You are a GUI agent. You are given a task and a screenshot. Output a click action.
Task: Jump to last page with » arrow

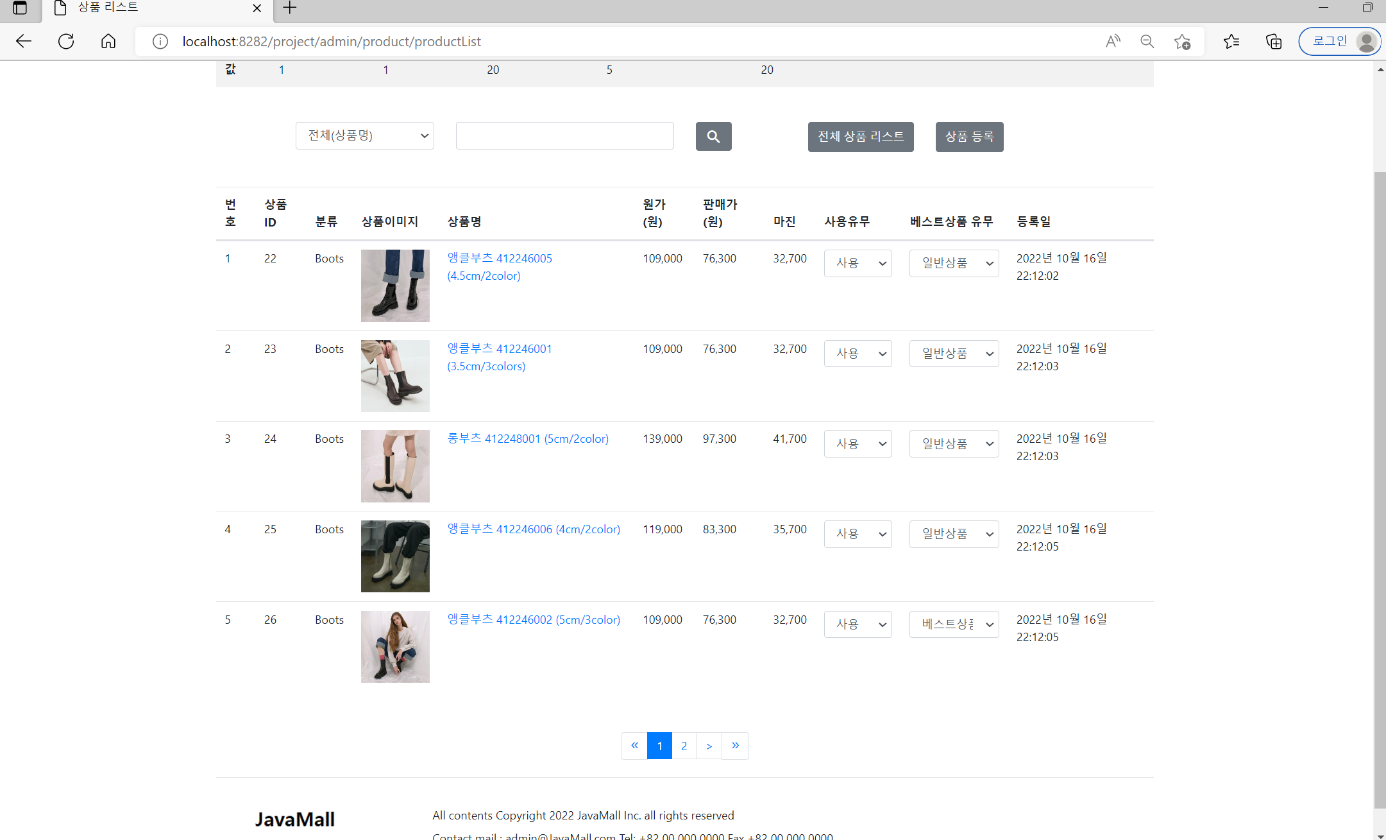coord(735,746)
